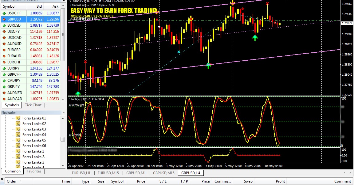Click Forex Lanka 2. indicator icon
Screen dimensions: 354x185
coord(18,157)
